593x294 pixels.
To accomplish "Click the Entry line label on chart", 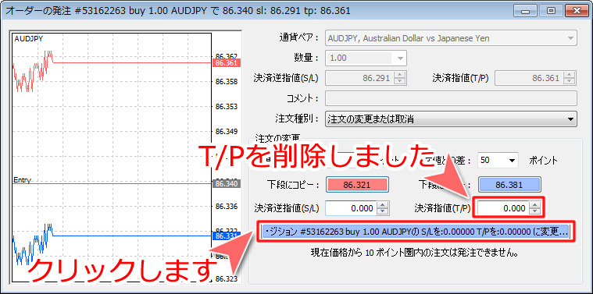I will (x=23, y=180).
